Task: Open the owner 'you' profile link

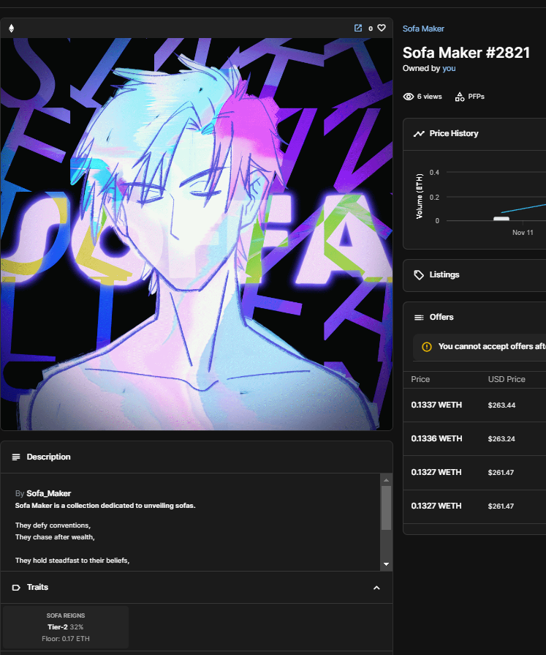Action: pos(449,69)
